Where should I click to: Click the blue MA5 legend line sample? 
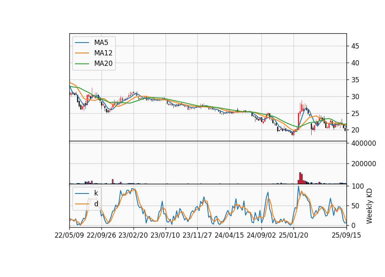pyautogui.click(x=82, y=43)
